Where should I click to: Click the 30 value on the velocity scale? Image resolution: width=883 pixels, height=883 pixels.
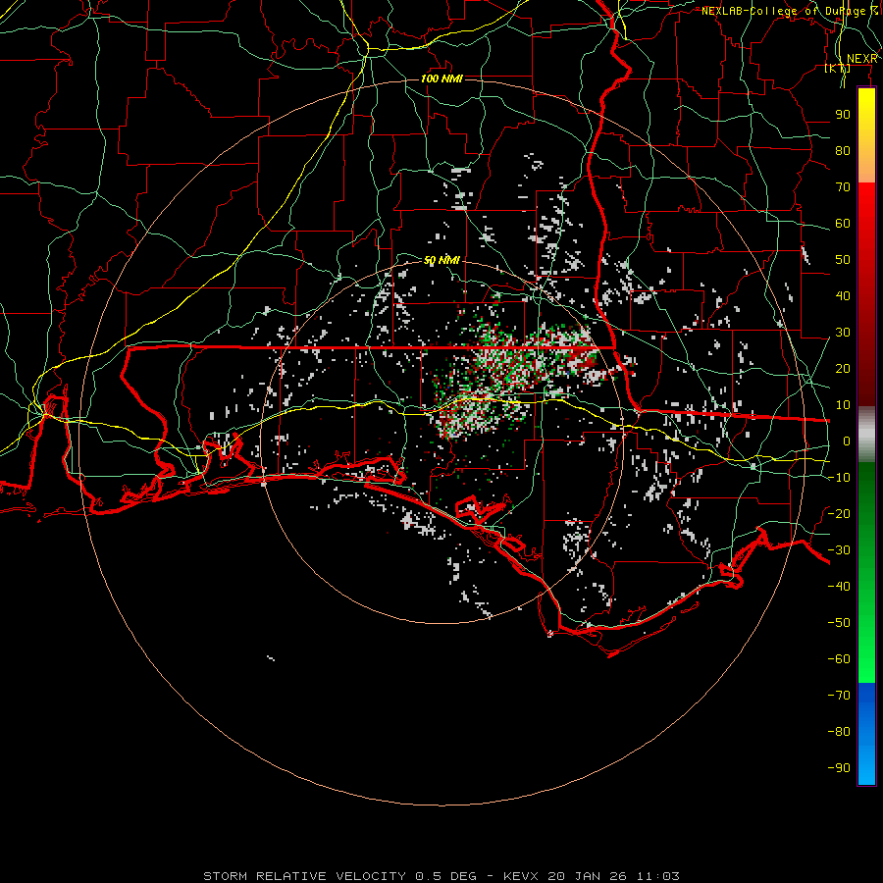coord(843,333)
